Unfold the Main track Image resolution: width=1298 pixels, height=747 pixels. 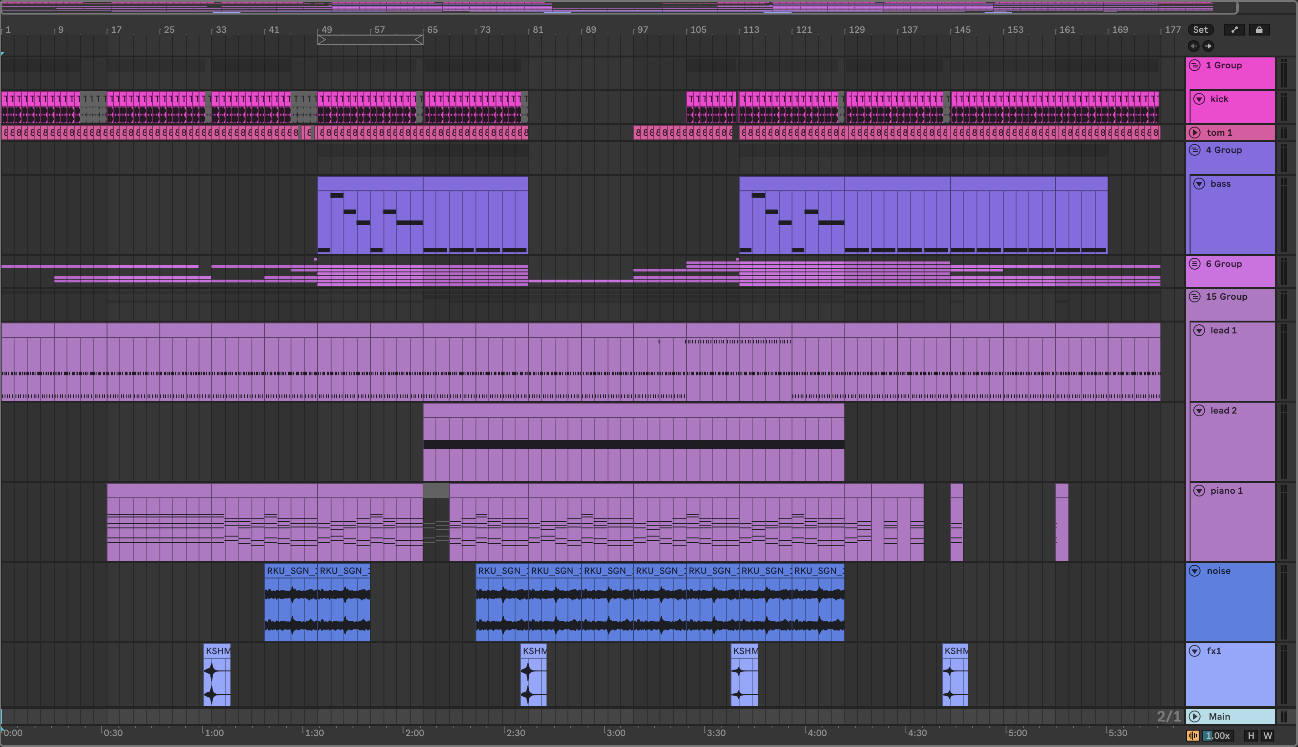(1195, 716)
